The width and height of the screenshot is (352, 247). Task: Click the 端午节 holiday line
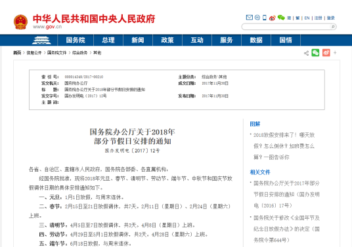point(85,244)
